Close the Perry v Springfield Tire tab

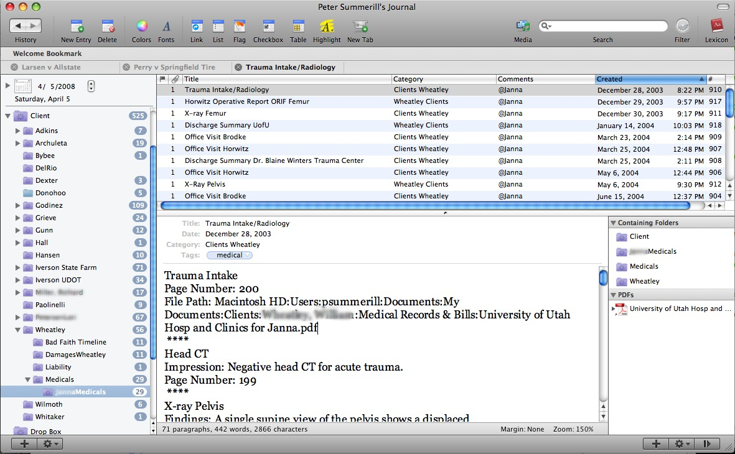tap(126, 67)
